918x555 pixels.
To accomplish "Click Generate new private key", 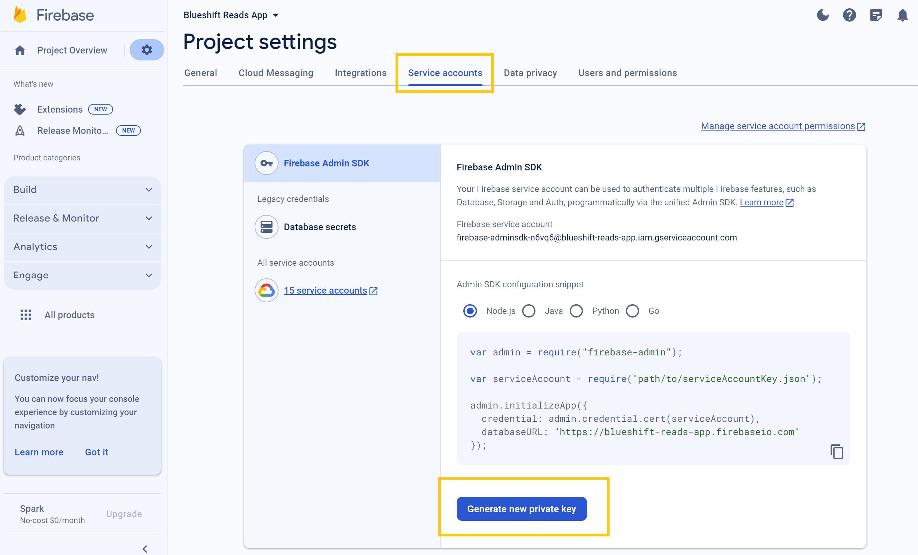I will (521, 509).
